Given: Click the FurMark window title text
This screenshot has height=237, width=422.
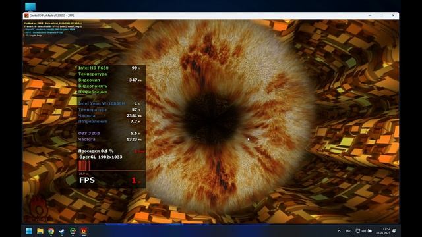Looking at the screenshot, I should coord(52,16).
